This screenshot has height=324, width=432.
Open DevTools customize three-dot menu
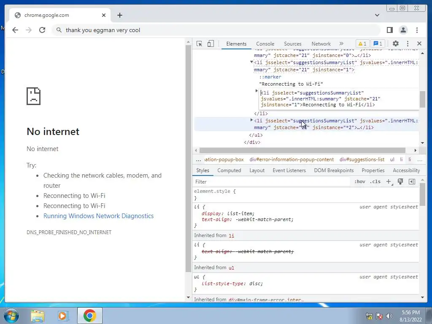click(x=408, y=43)
